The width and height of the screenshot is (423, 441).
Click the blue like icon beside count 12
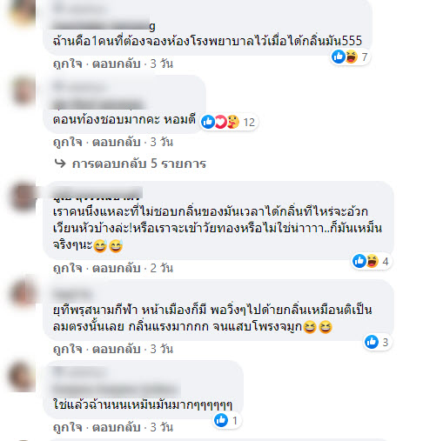pos(208,122)
